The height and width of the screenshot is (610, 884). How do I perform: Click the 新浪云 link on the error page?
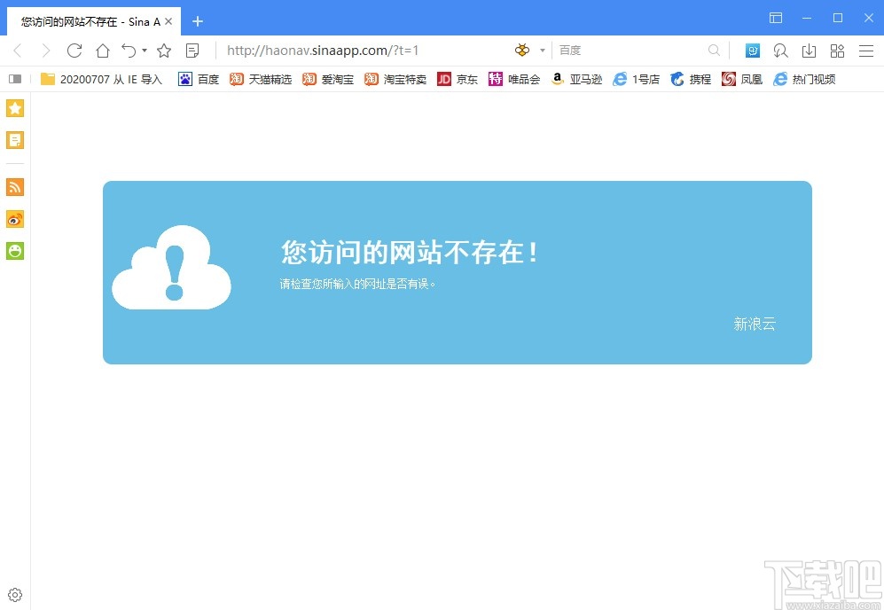pyautogui.click(x=755, y=325)
